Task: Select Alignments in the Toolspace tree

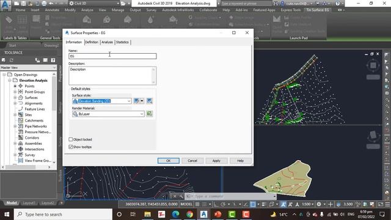Action: pyautogui.click(x=34, y=103)
